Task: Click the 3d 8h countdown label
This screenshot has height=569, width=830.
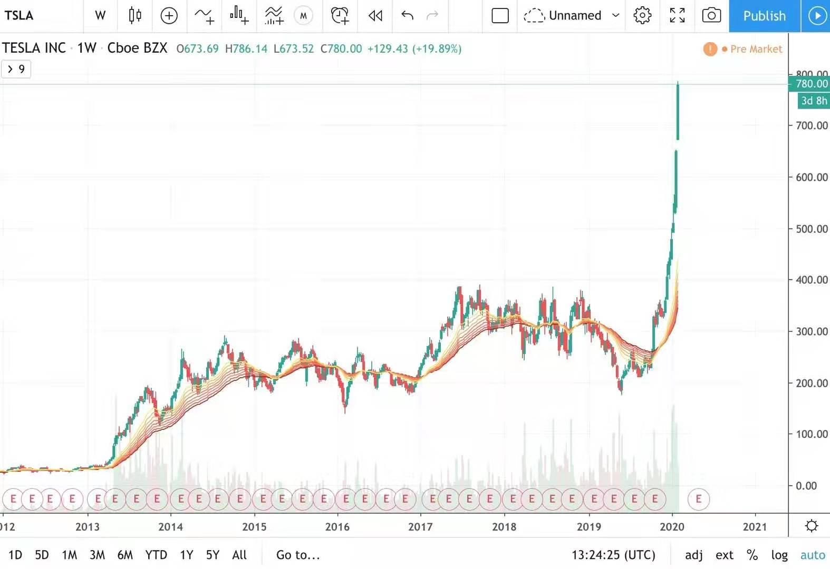Action: tap(814, 101)
